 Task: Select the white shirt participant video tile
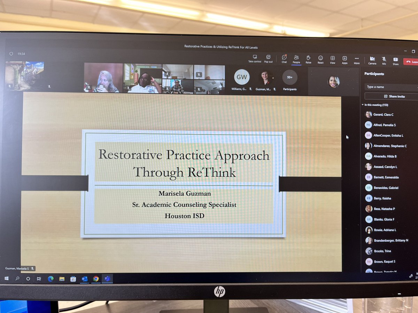point(142,79)
